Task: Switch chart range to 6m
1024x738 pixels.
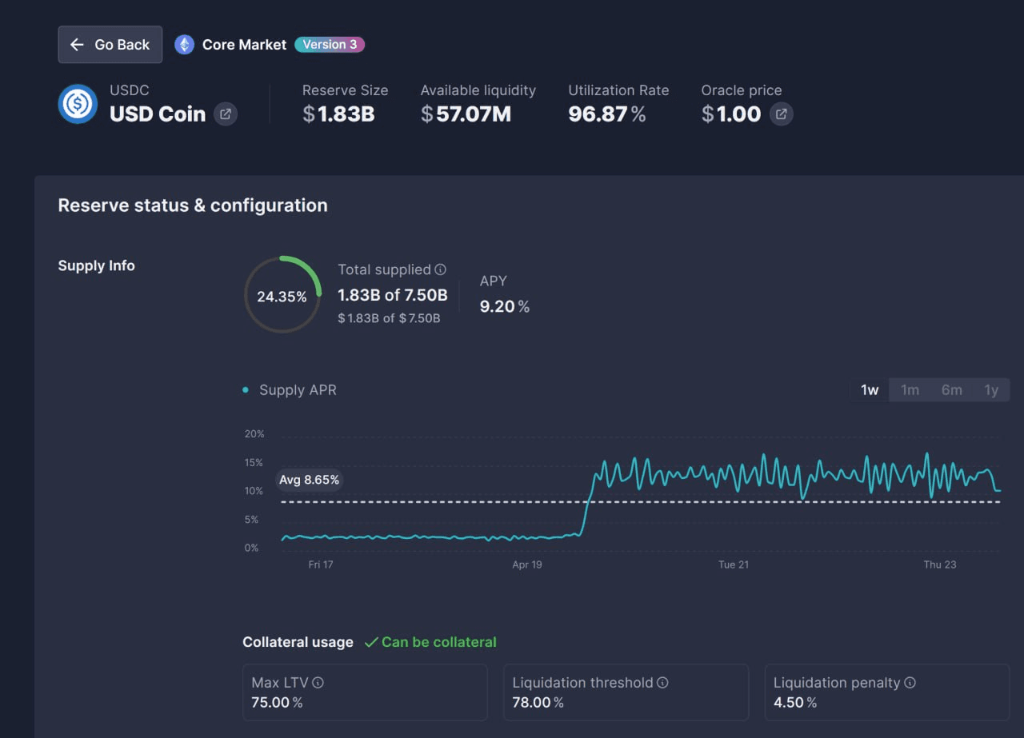Action: pos(951,390)
